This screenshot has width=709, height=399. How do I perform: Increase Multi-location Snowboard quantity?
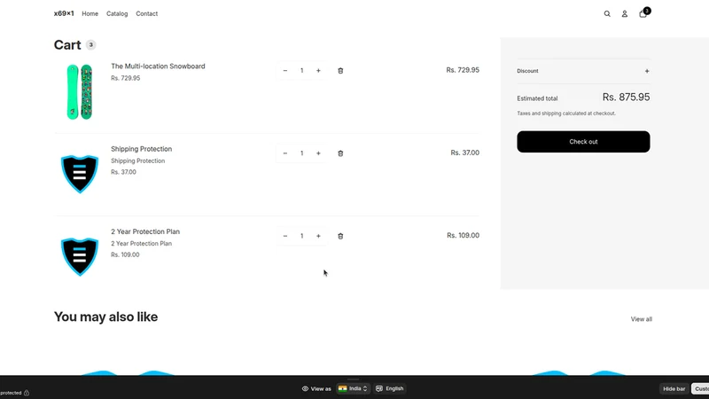pyautogui.click(x=318, y=71)
